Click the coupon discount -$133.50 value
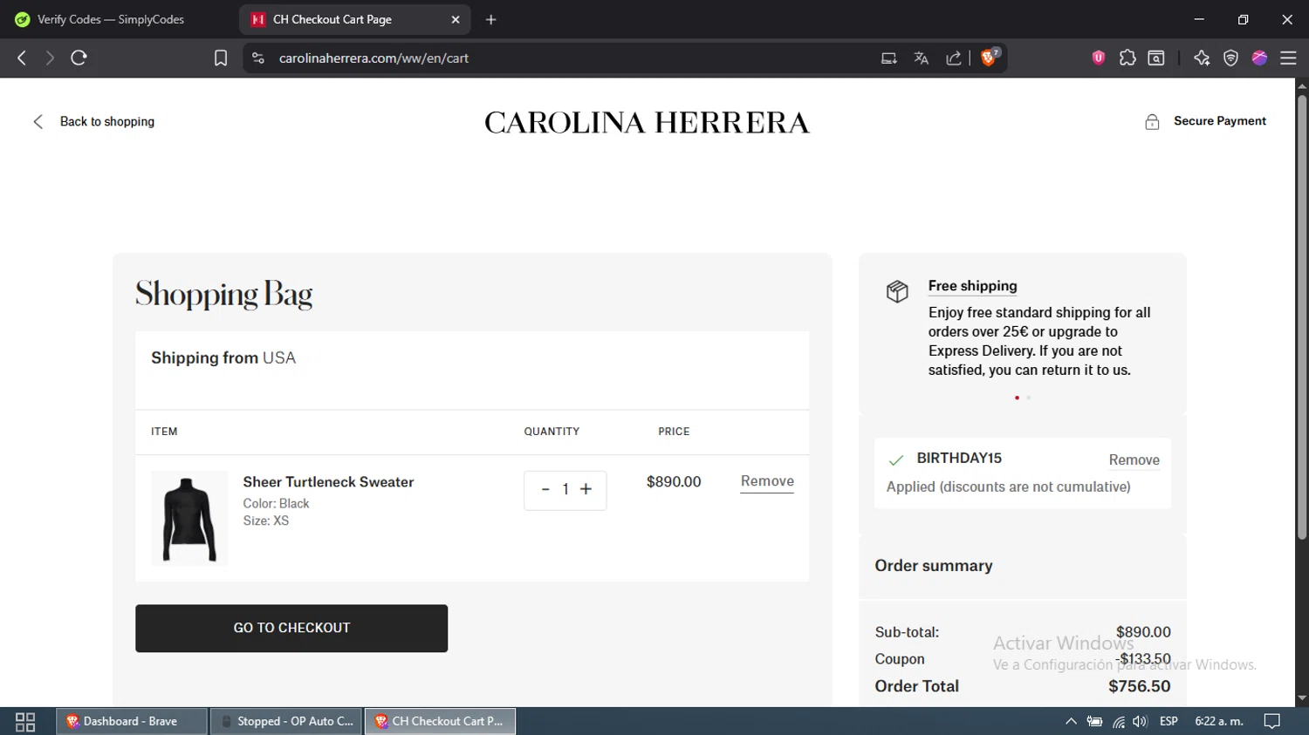 click(1144, 659)
